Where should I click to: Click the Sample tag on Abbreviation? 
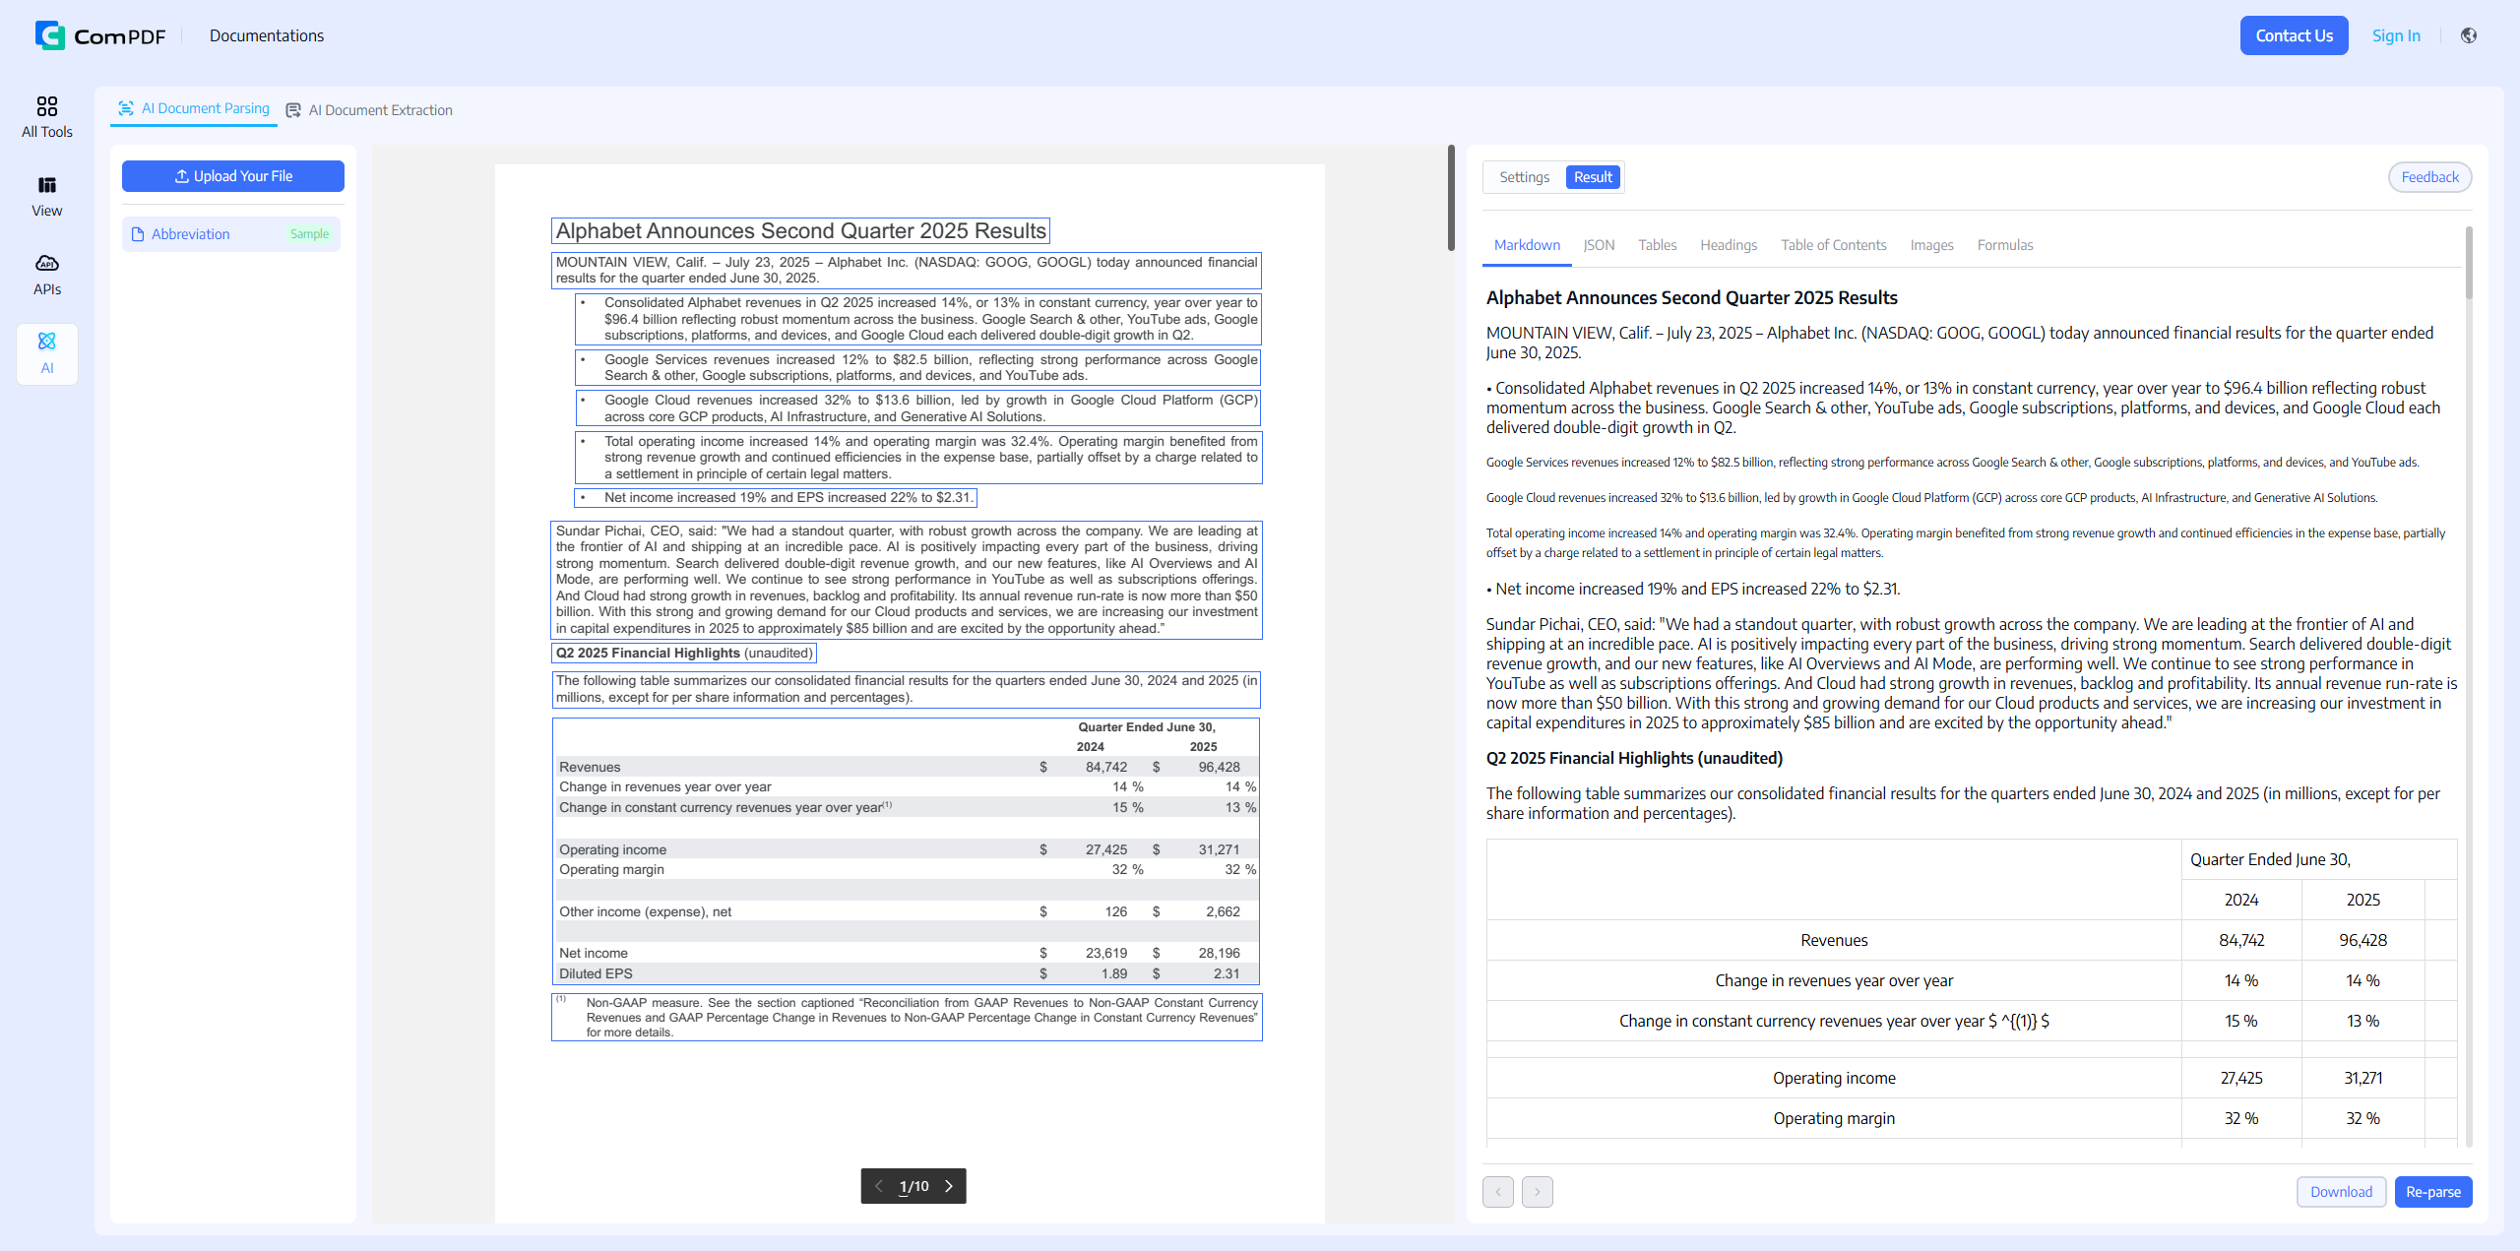click(309, 234)
